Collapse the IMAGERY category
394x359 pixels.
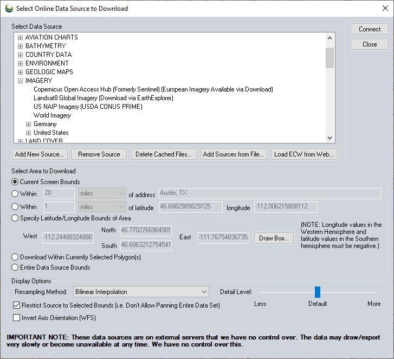point(21,81)
